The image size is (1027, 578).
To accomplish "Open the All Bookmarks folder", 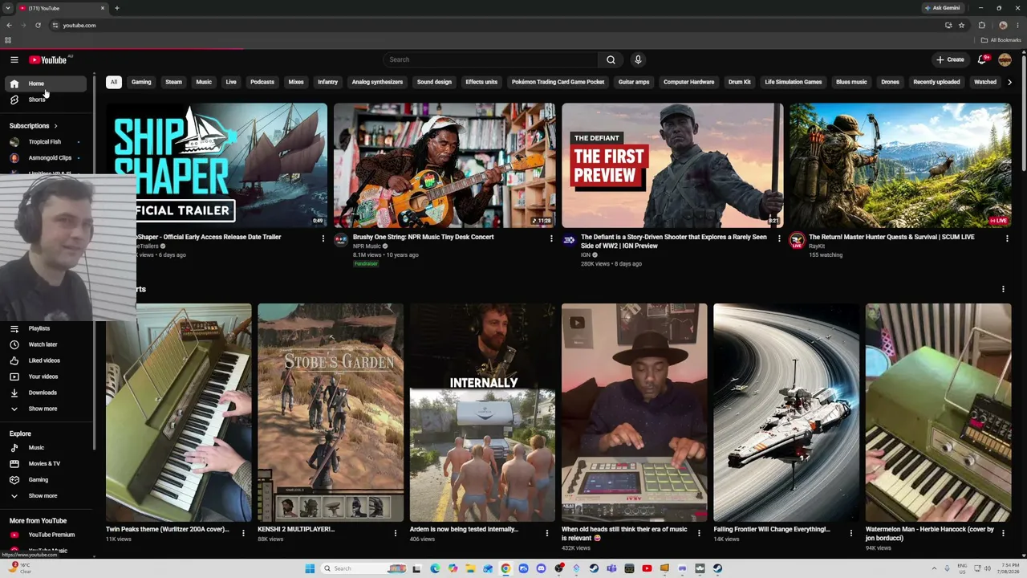I will coord(1001,40).
